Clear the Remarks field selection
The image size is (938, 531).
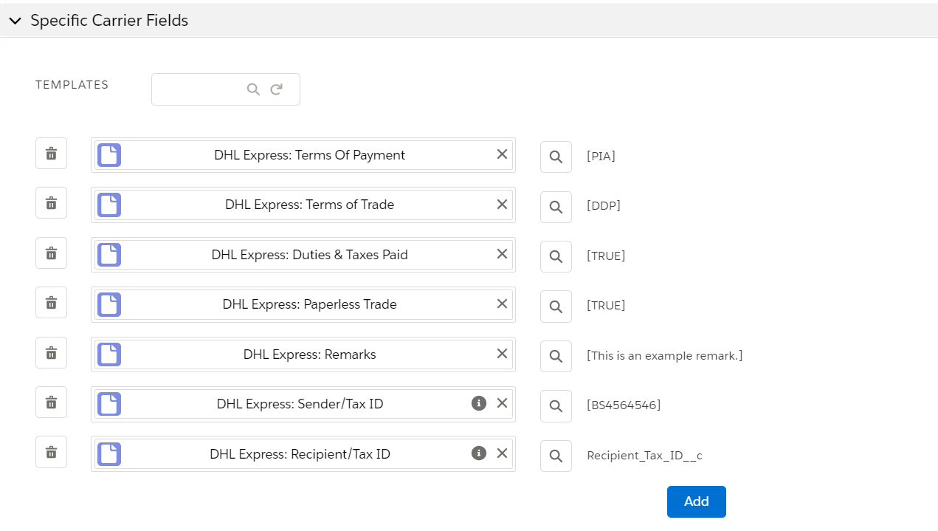tap(502, 354)
